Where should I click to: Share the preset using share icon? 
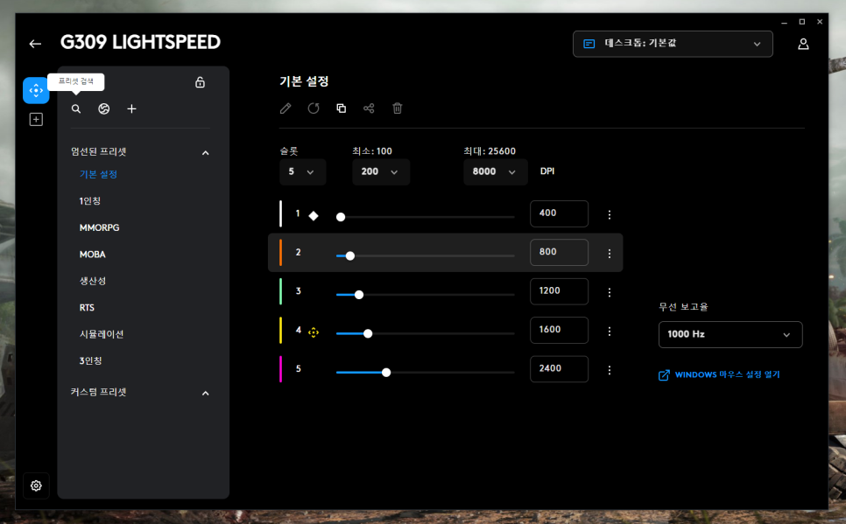(369, 108)
